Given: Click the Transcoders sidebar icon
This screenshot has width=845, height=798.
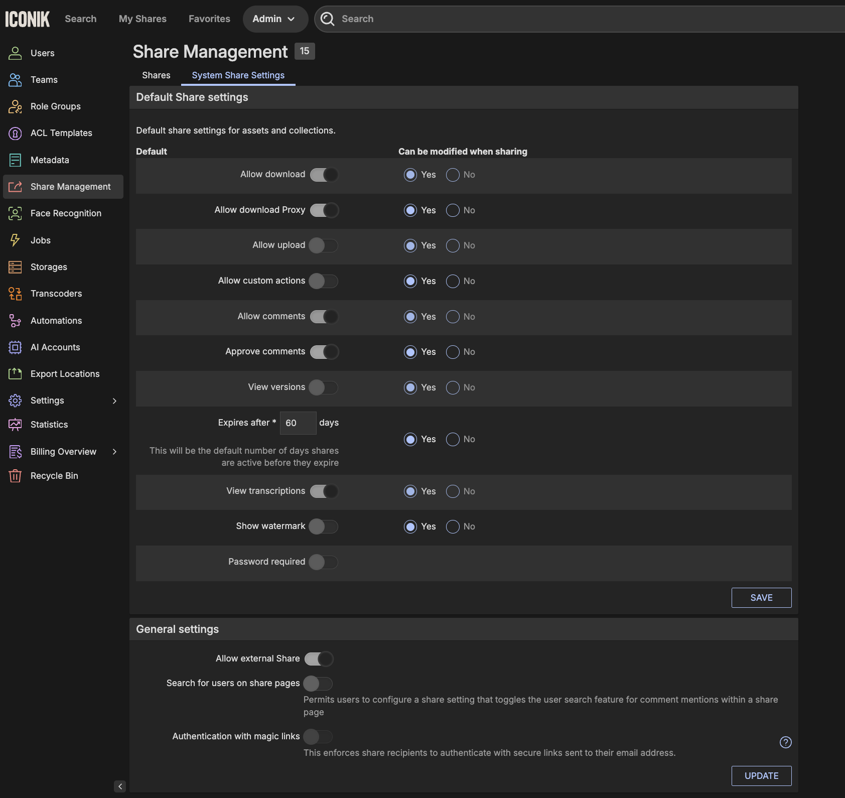Looking at the screenshot, I should 15,294.
